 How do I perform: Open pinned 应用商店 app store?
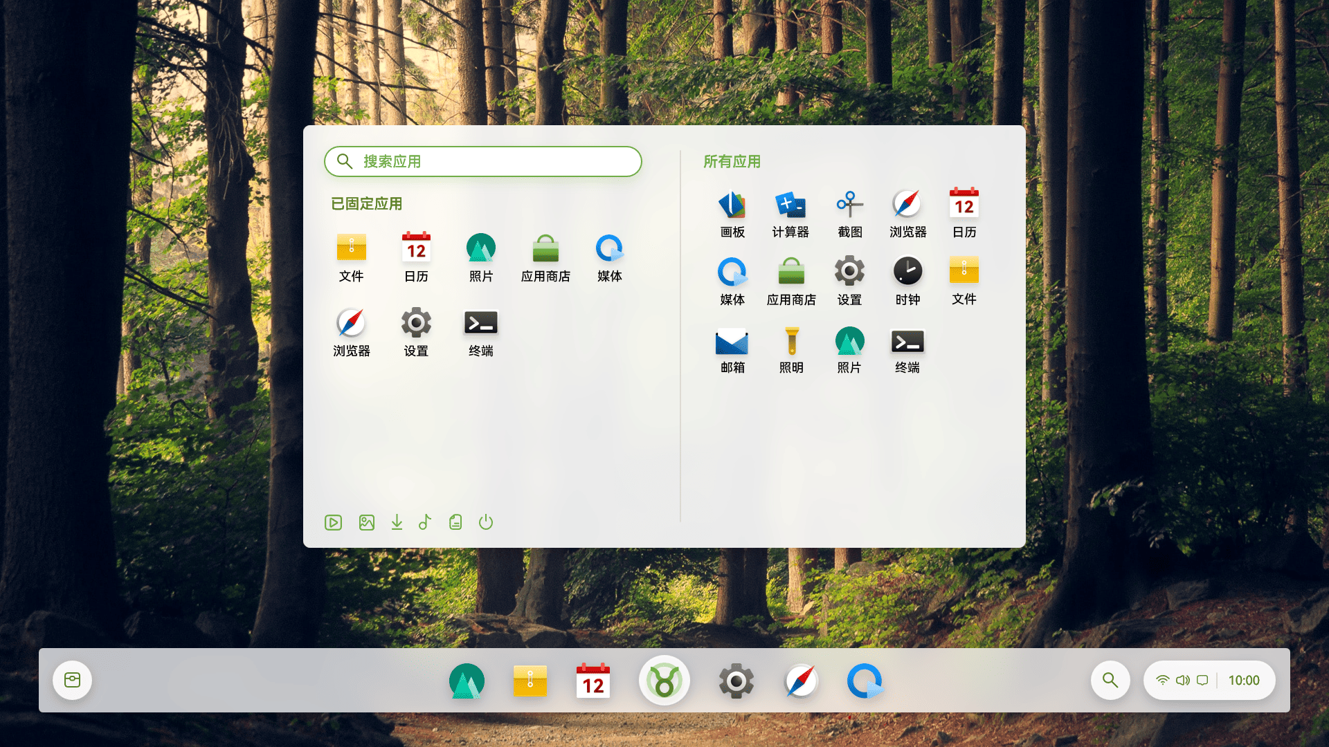tap(545, 249)
